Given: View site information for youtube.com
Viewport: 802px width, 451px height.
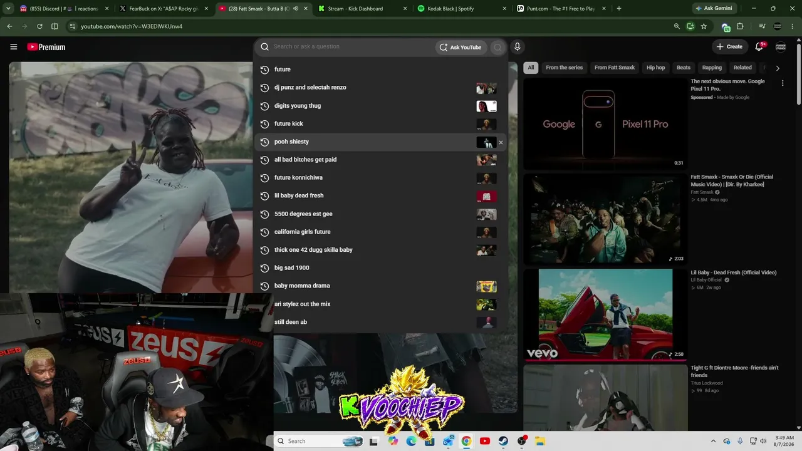Looking at the screenshot, I should click(x=73, y=26).
